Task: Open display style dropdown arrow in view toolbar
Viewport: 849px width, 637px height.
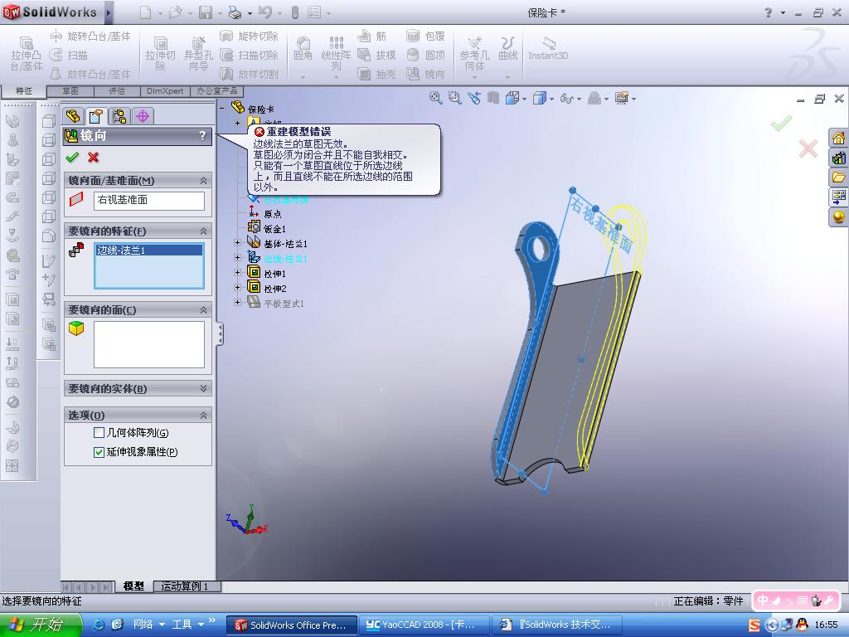Action: 551,99
